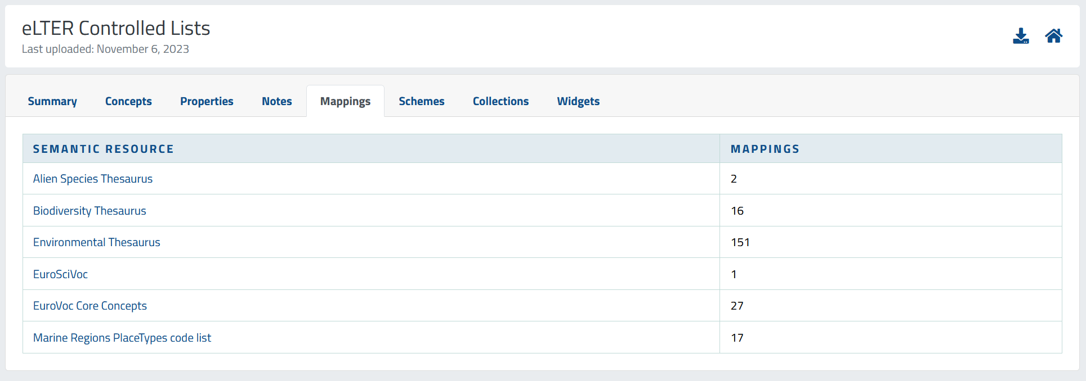1086x381 pixels.
Task: Open Marine Regions PlaceTypes code list
Action: [x=122, y=338]
